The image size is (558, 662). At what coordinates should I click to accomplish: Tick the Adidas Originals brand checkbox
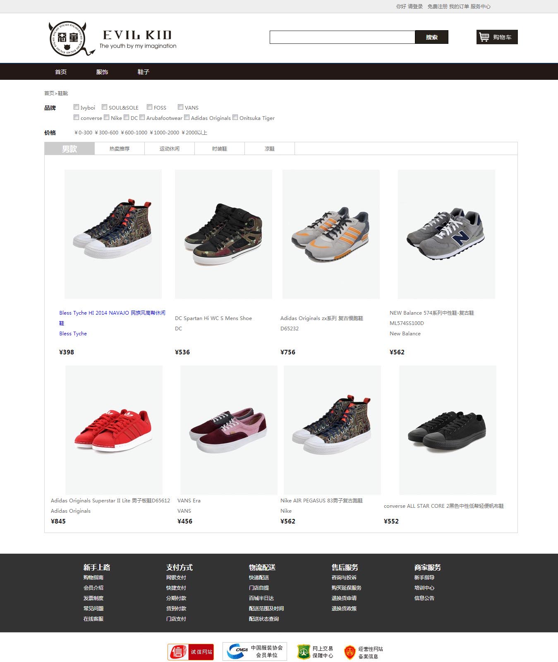187,117
